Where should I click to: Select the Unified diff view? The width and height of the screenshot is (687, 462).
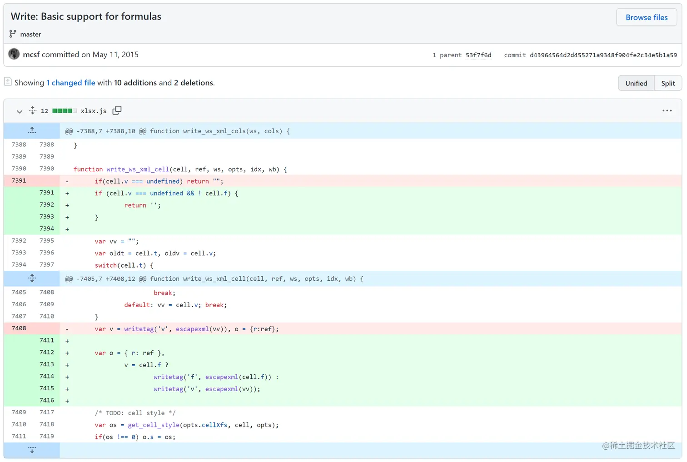point(636,83)
